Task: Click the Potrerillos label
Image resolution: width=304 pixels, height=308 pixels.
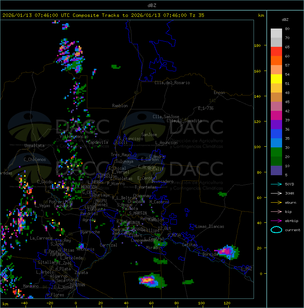Action: [61, 202]
